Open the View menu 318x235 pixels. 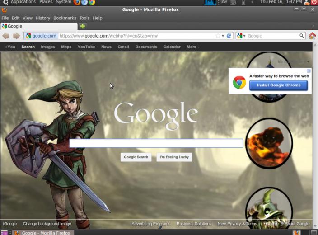(28, 18)
